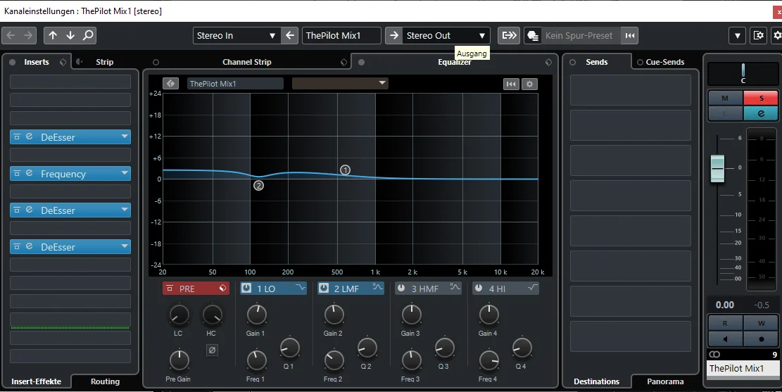Open the Frequency insert dropdown arrow
782x392 pixels.
(124, 172)
